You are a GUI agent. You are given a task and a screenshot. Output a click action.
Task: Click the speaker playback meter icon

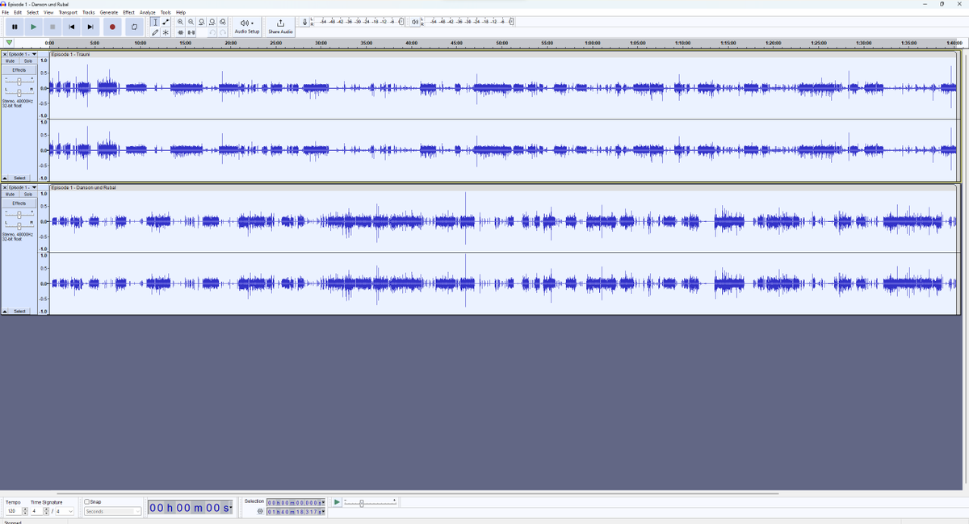point(415,22)
